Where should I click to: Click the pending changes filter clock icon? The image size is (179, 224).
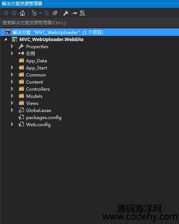tap(34, 13)
